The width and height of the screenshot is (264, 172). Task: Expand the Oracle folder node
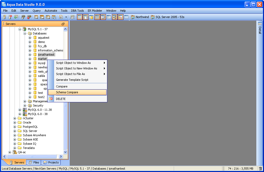click(15, 122)
